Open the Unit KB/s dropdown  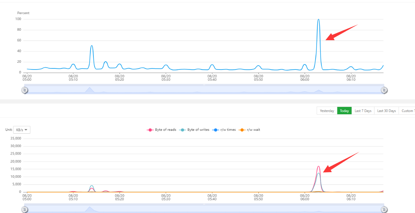coord(22,130)
